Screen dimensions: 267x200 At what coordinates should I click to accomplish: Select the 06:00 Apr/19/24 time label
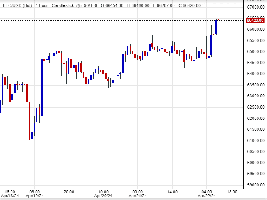(34, 194)
